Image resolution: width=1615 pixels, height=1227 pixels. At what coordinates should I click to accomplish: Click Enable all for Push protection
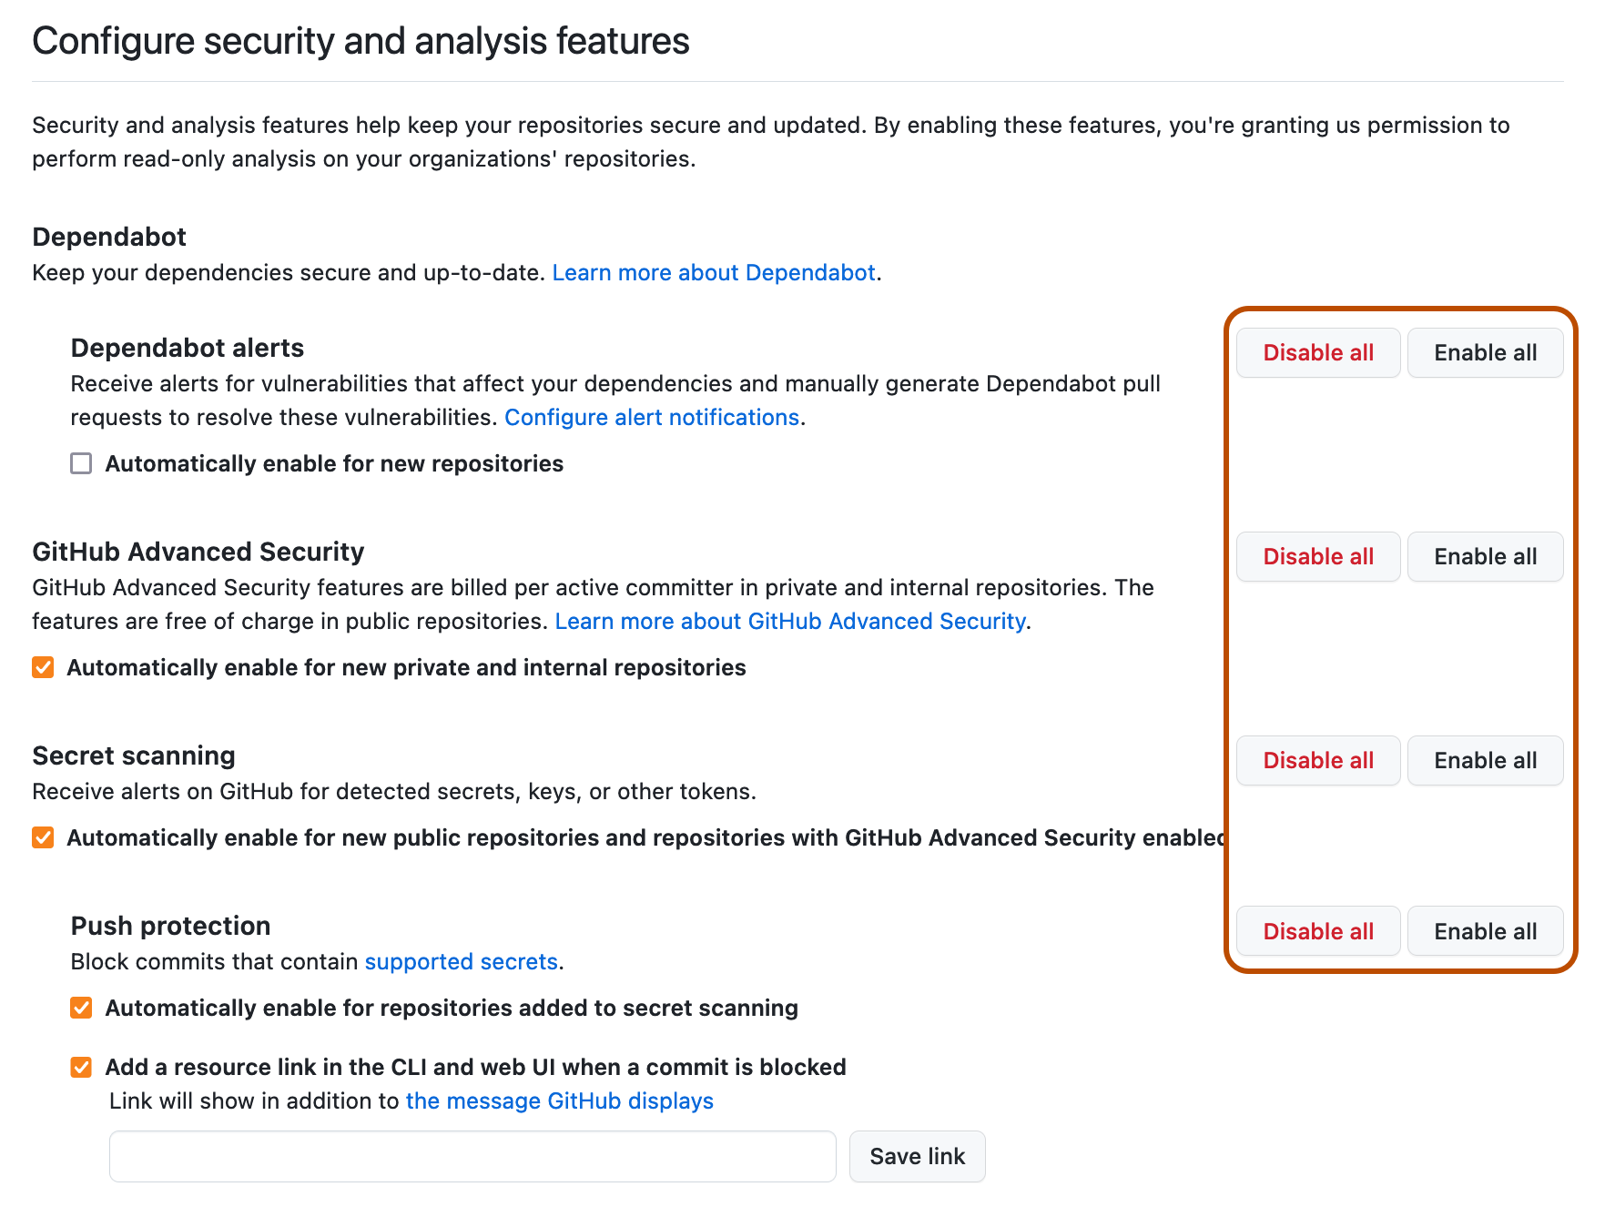click(x=1484, y=930)
